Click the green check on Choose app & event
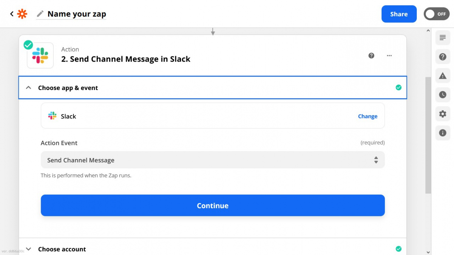454x255 pixels. pyautogui.click(x=399, y=87)
